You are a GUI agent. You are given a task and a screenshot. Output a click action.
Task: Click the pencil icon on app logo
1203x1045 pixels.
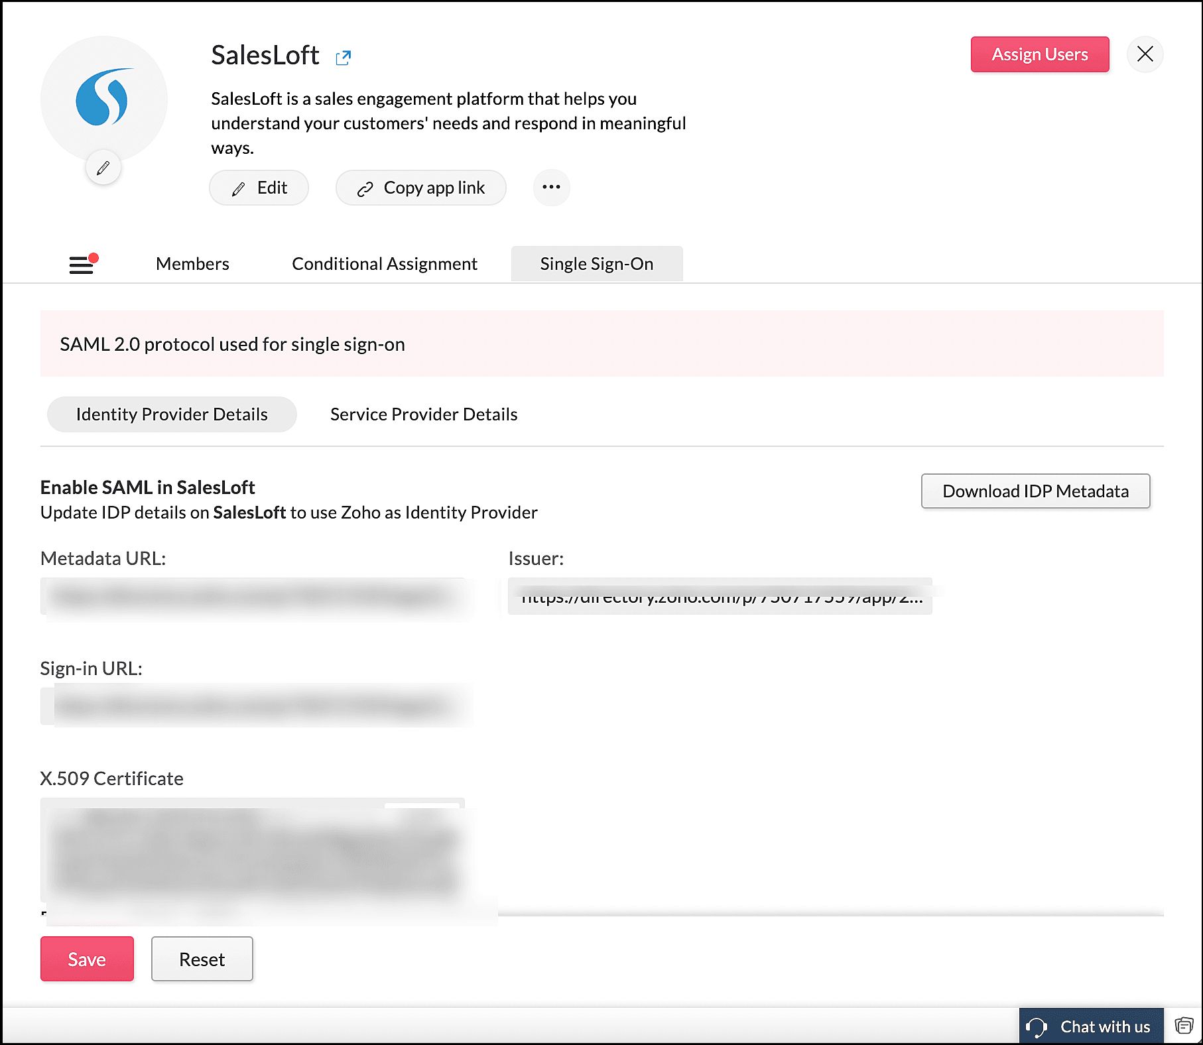pos(103,168)
